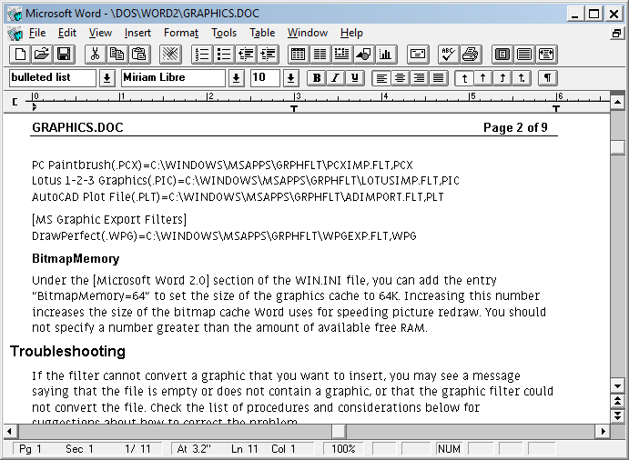Open the Edit menu
This screenshot has height=460, width=629.
(x=67, y=33)
